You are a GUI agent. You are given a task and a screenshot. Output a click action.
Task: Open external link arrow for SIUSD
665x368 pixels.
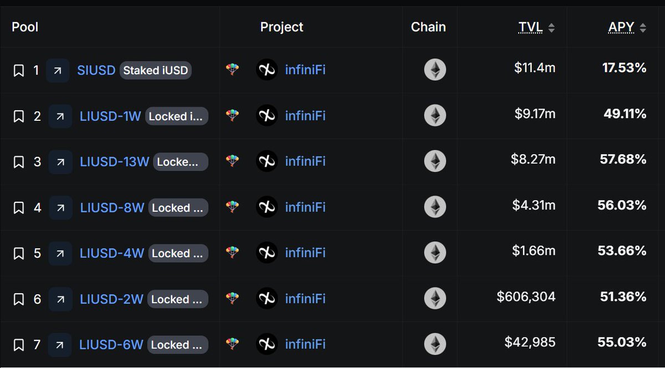click(58, 70)
